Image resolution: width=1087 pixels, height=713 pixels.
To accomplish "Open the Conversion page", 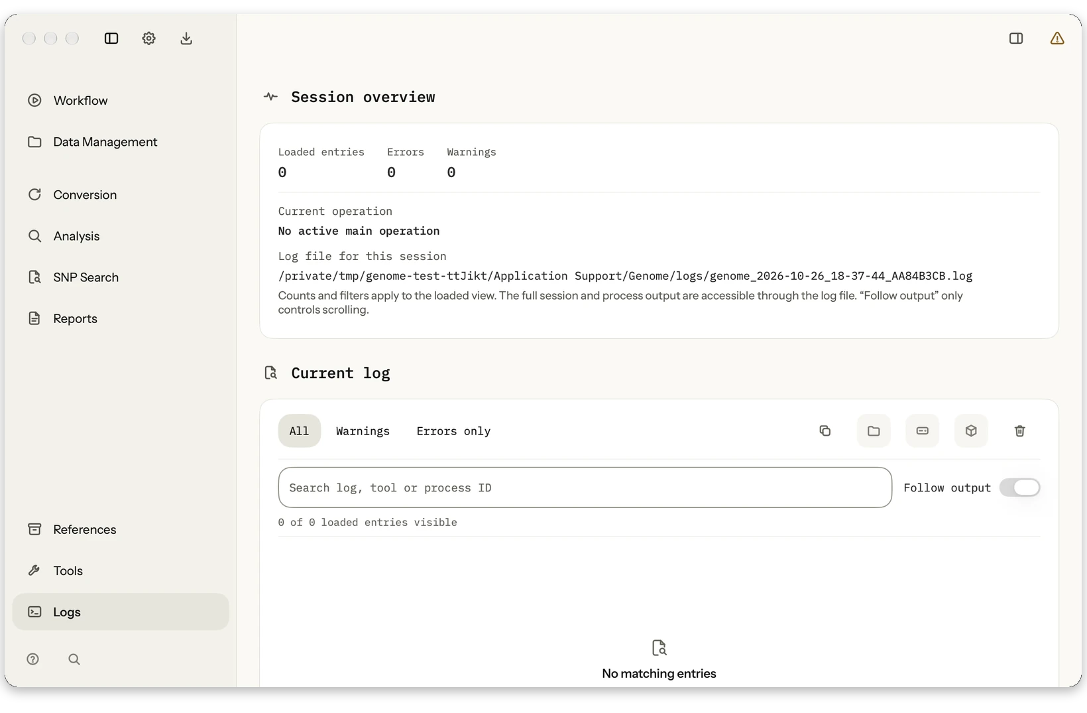I will coord(121,195).
